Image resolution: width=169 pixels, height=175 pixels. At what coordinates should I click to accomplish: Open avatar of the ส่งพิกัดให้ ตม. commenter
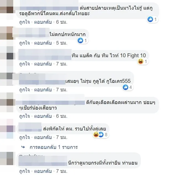coord(7,129)
